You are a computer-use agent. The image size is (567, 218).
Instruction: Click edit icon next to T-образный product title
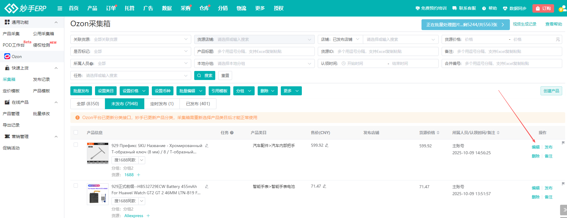[x=207, y=146]
